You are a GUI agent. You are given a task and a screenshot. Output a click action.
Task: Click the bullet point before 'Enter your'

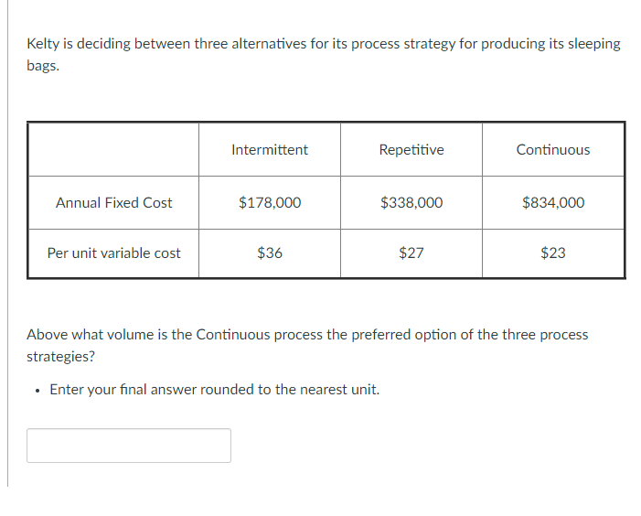click(x=35, y=391)
